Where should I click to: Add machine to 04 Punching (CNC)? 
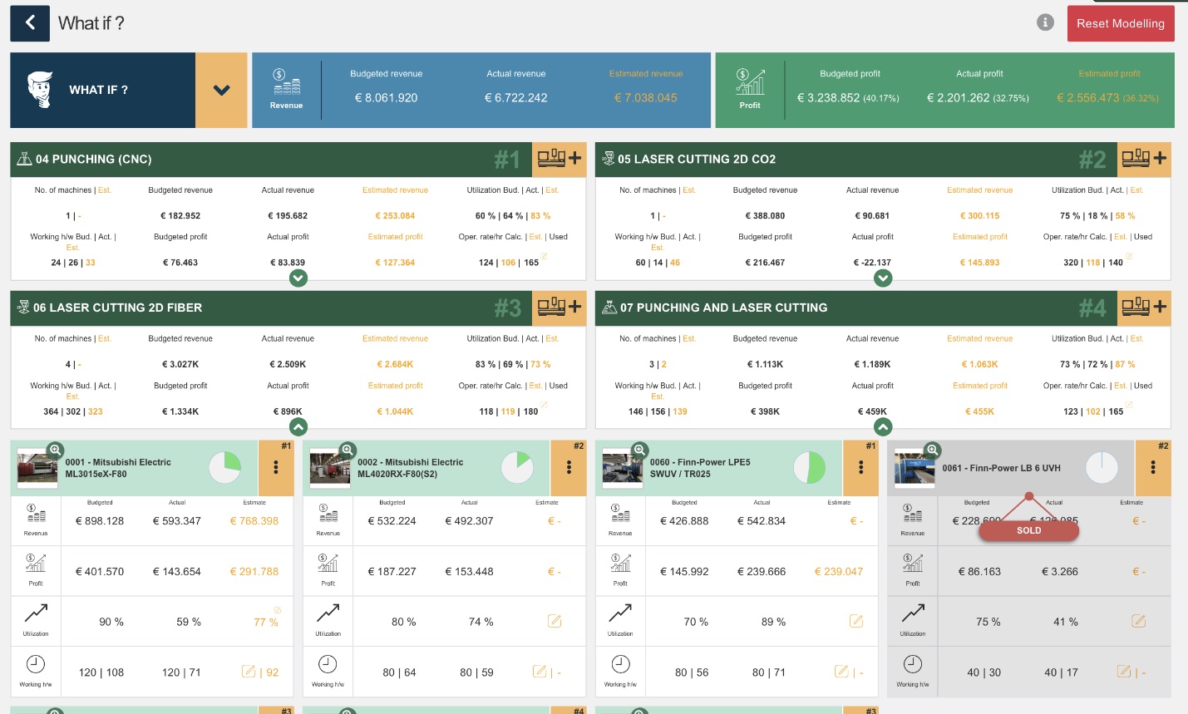pos(559,159)
